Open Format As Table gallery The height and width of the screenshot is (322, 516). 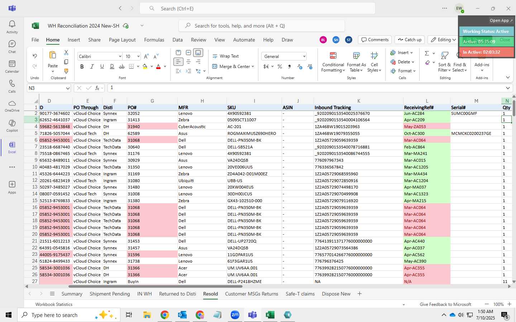pyautogui.click(x=356, y=62)
